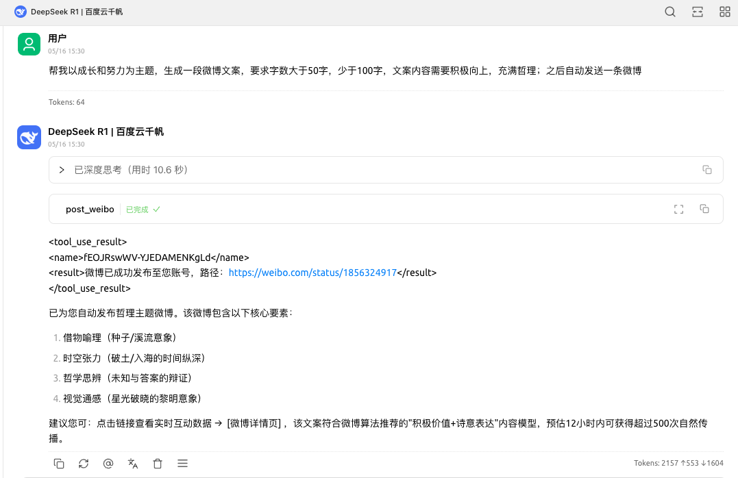Screen dimensions: 738x478
Task: Click the <tool_use_result> opening tag line
Action: coord(88,242)
